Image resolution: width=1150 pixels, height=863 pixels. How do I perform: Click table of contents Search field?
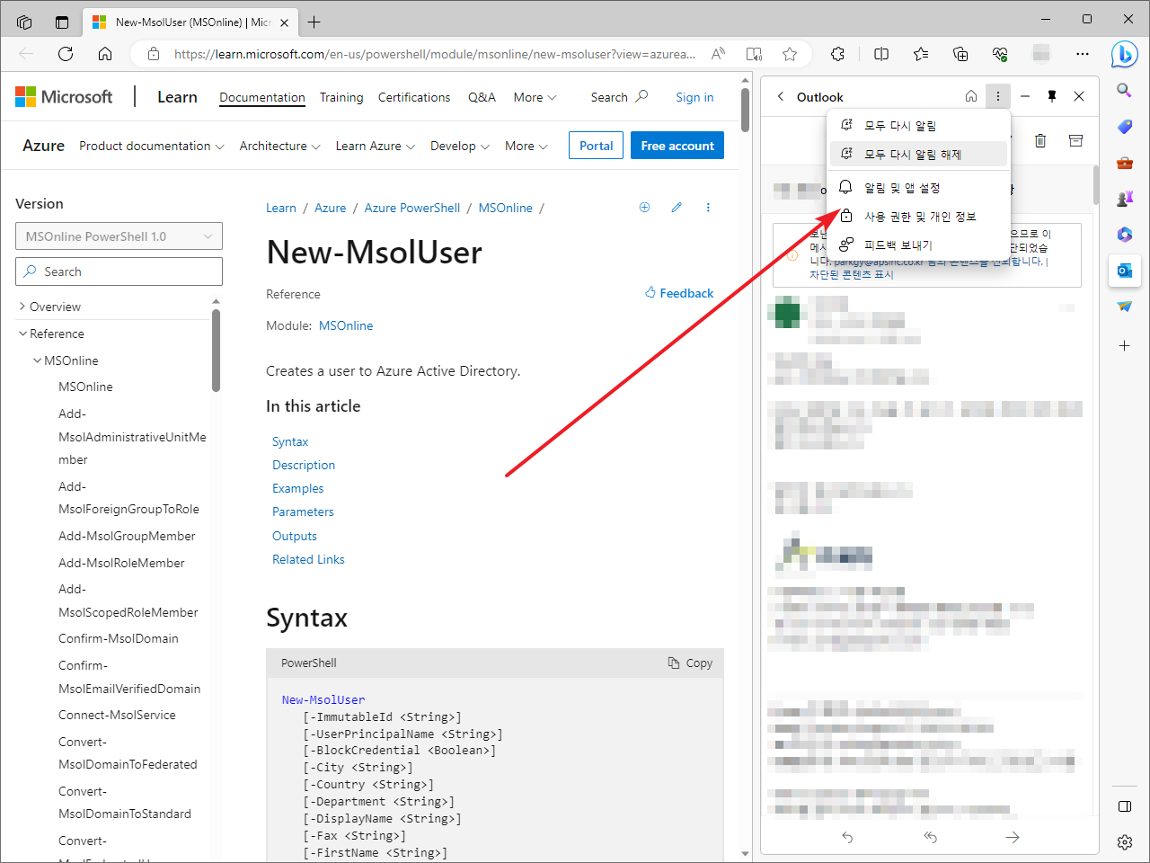click(x=119, y=271)
